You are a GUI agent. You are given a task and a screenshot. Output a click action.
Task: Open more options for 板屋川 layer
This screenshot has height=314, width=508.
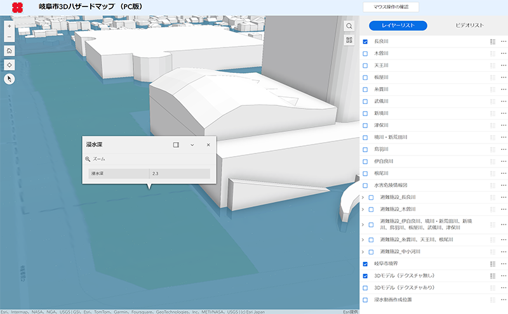tap(503, 77)
